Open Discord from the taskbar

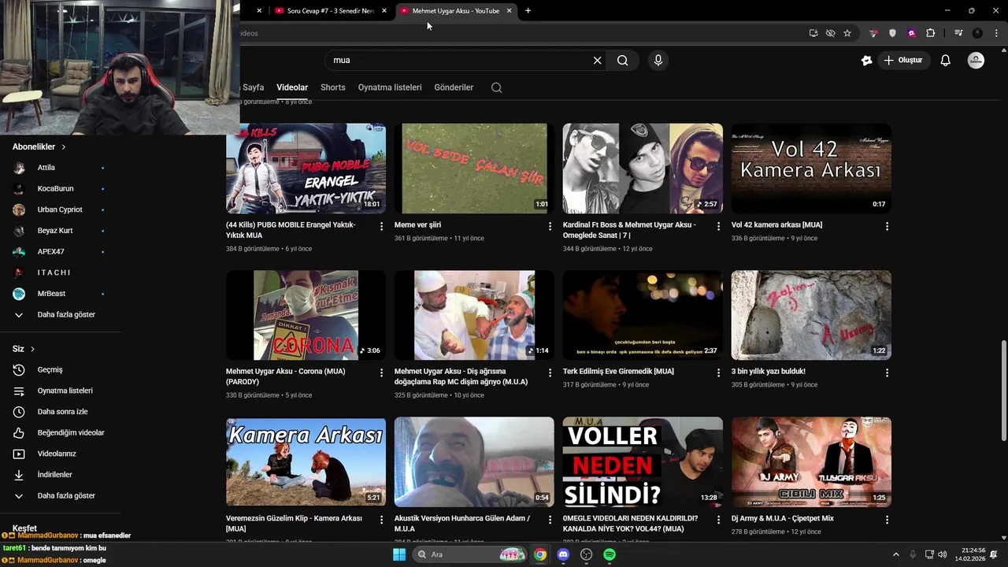tap(563, 554)
